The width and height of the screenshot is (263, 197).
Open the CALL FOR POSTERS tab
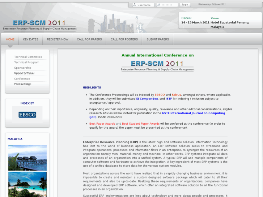point(124,39)
